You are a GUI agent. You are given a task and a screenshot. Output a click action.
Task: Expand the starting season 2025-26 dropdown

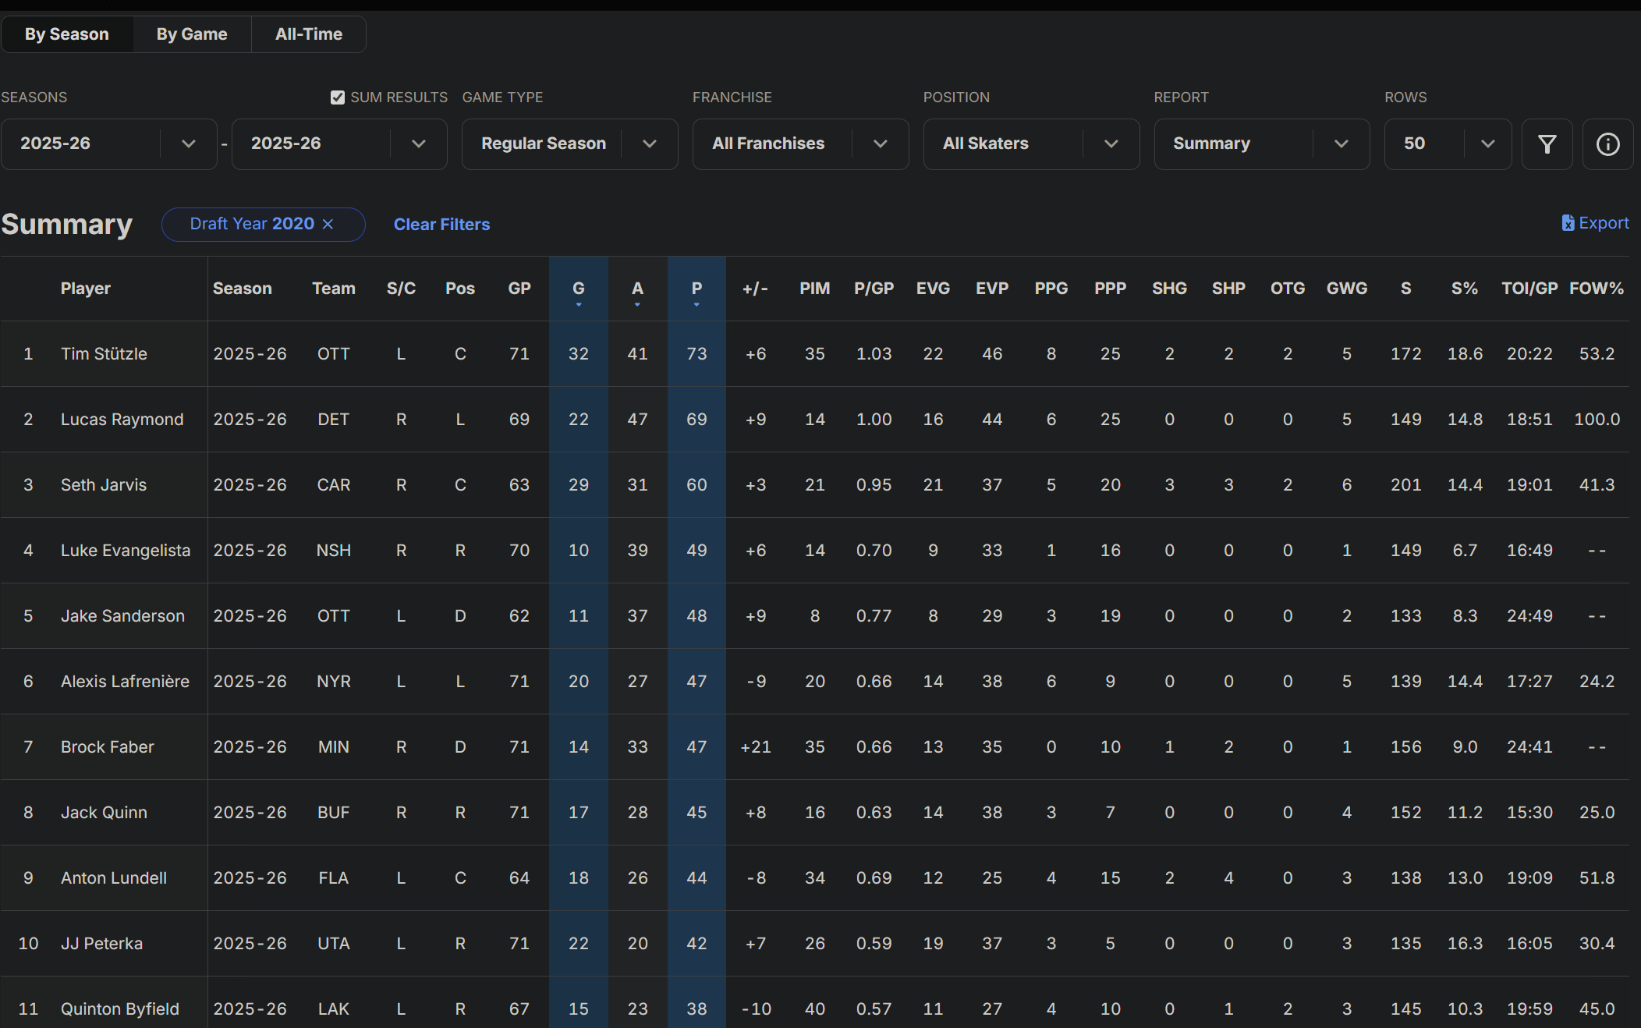(x=109, y=144)
